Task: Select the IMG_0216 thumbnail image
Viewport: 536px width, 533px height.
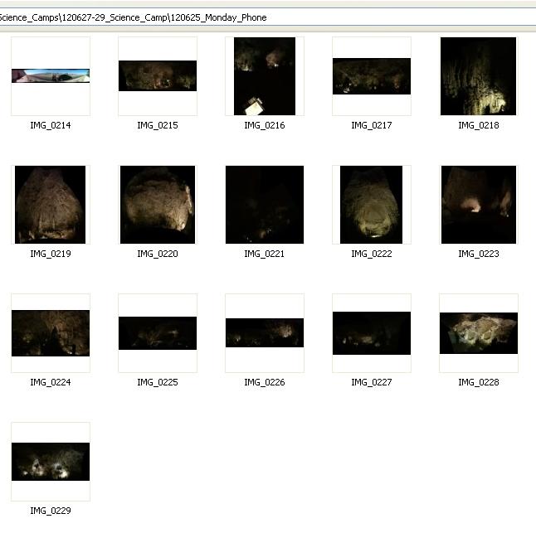Action: pos(265,76)
